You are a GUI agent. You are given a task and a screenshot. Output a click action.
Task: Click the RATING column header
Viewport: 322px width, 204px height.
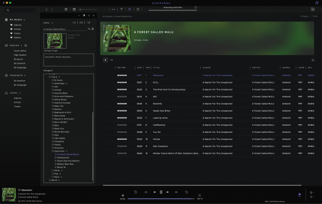click(121, 67)
